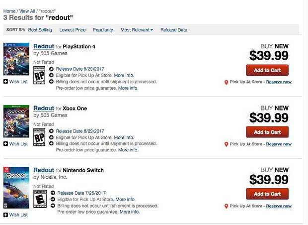Open the Xbox One Redout cover thumbnail
Image resolution: width=308 pixels, height=225 pixels.
[16, 121]
